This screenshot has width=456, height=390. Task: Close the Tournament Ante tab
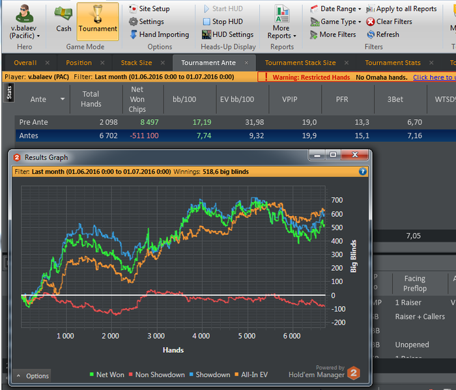[246, 63]
